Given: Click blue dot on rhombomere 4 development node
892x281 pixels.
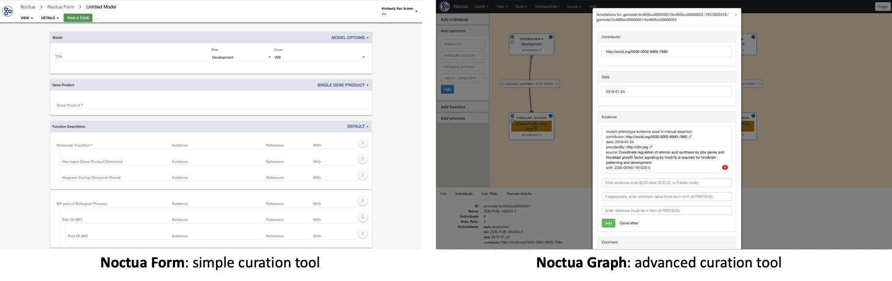Looking at the screenshot, I should pos(551,37).
